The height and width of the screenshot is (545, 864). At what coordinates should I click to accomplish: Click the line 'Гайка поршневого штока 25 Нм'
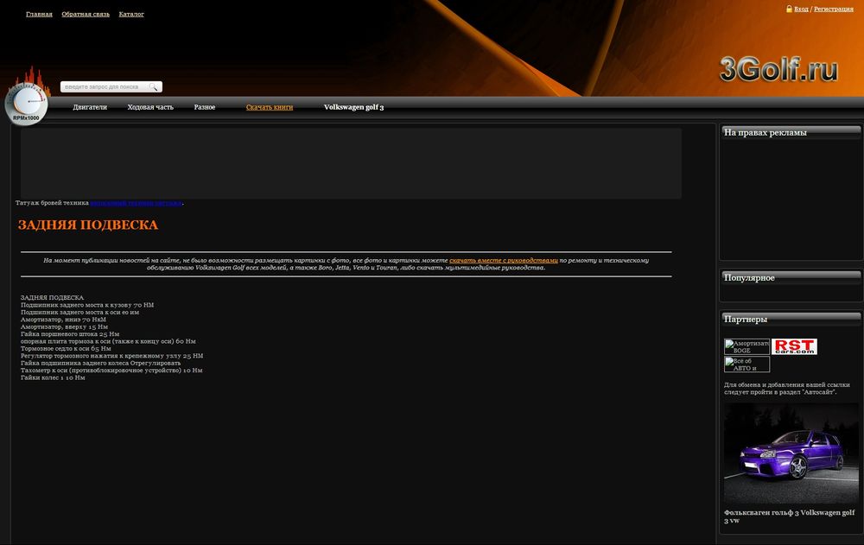point(70,334)
